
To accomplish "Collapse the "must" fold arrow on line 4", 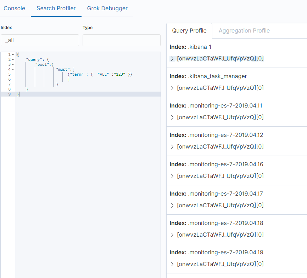I will coord(13,69).
